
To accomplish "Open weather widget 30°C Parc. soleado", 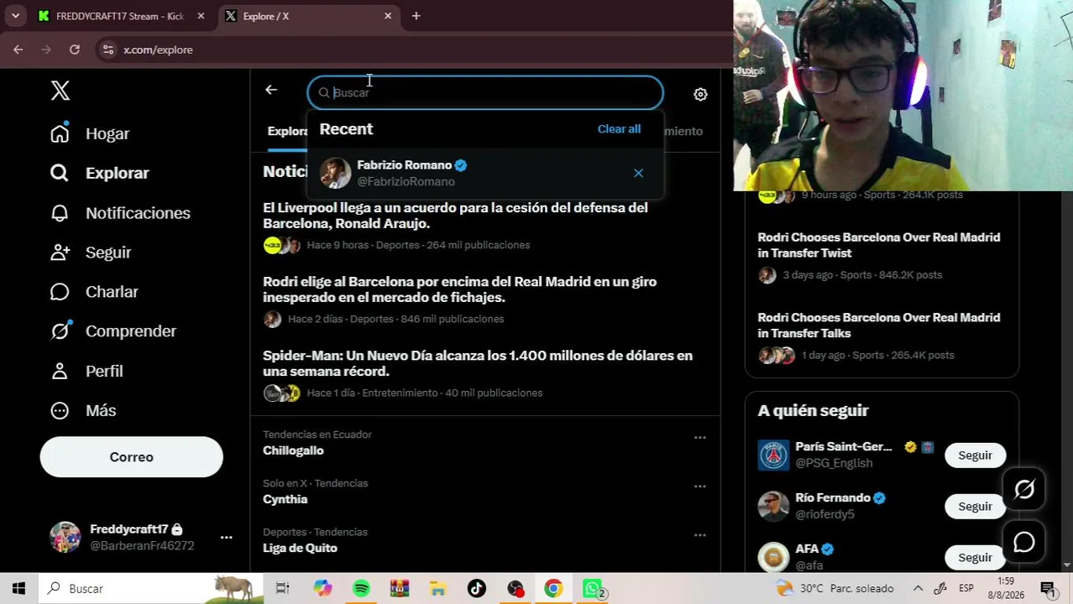I will 834,589.
